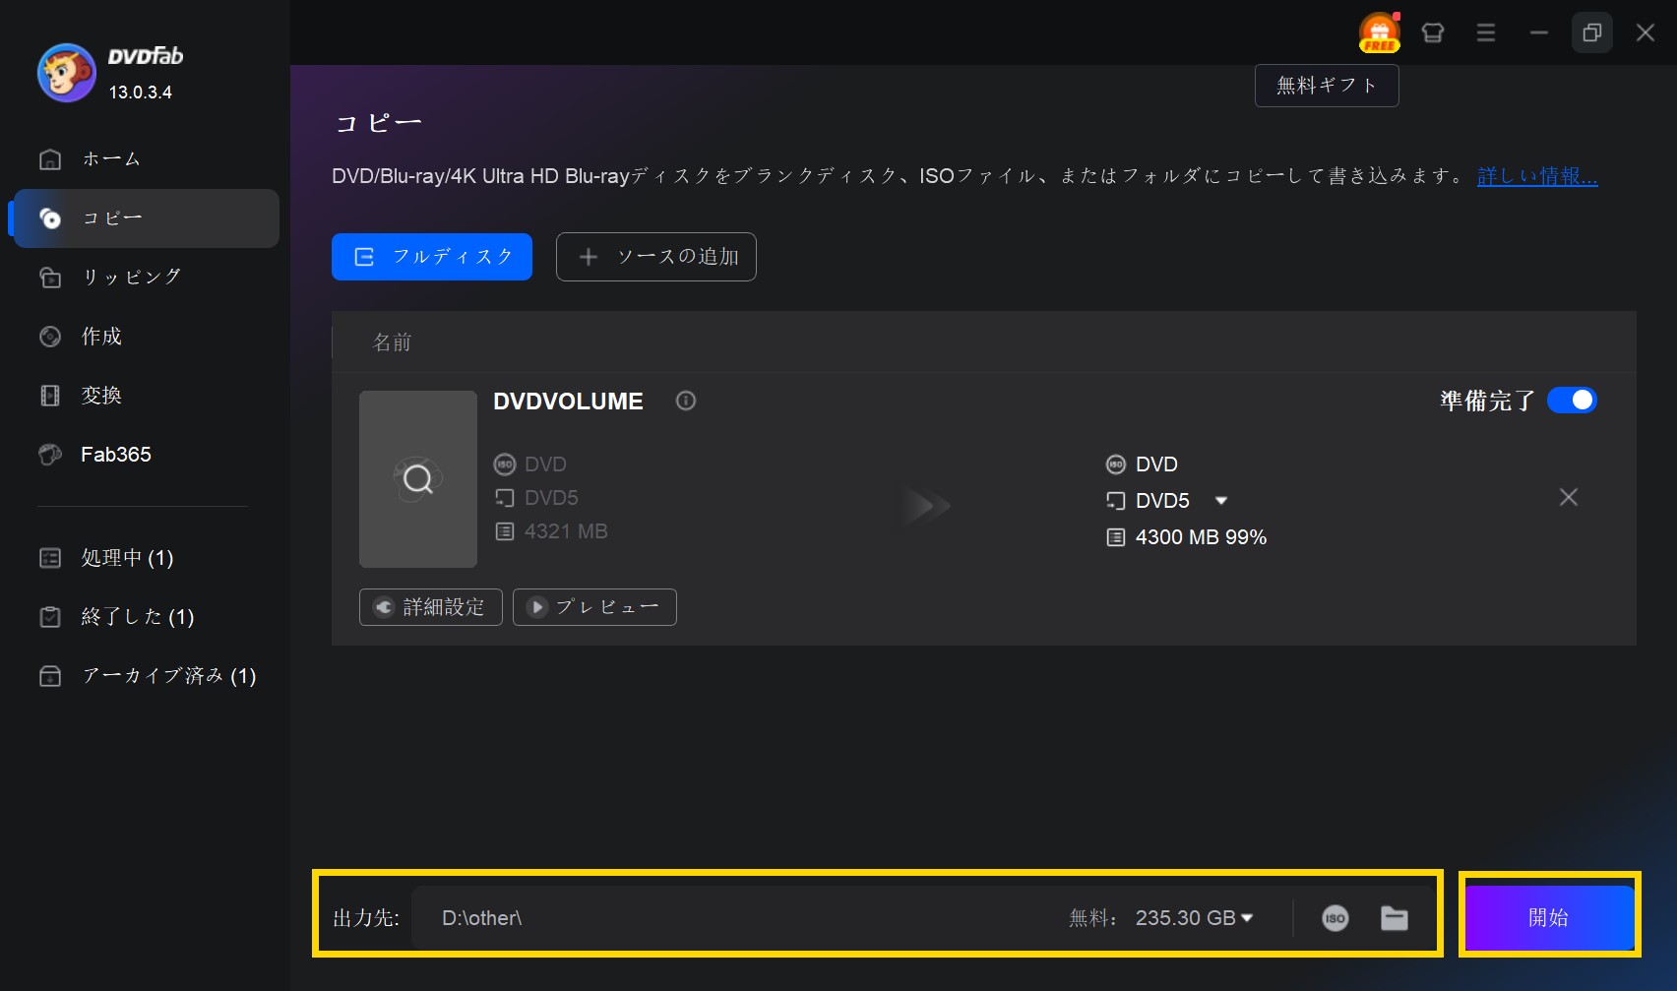The height and width of the screenshot is (991, 1677).
Task: Click the 4300 MB 99% output size
Action: [x=1201, y=537]
